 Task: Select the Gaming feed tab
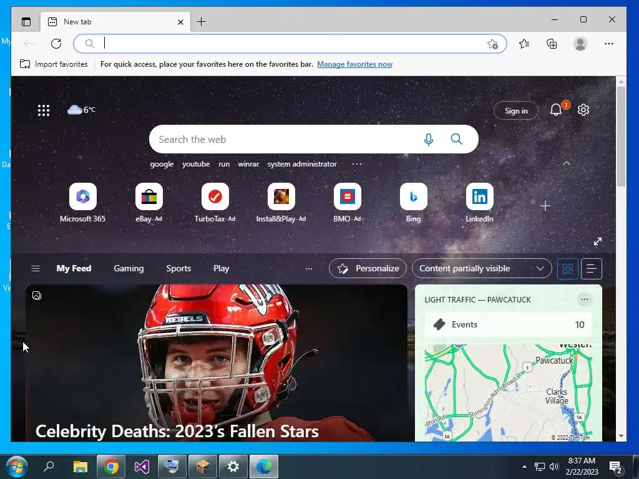pyautogui.click(x=129, y=268)
